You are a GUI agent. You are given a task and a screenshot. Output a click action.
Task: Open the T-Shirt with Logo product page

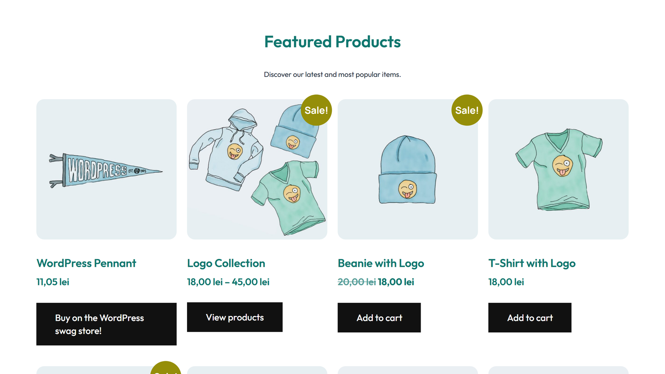click(532, 263)
